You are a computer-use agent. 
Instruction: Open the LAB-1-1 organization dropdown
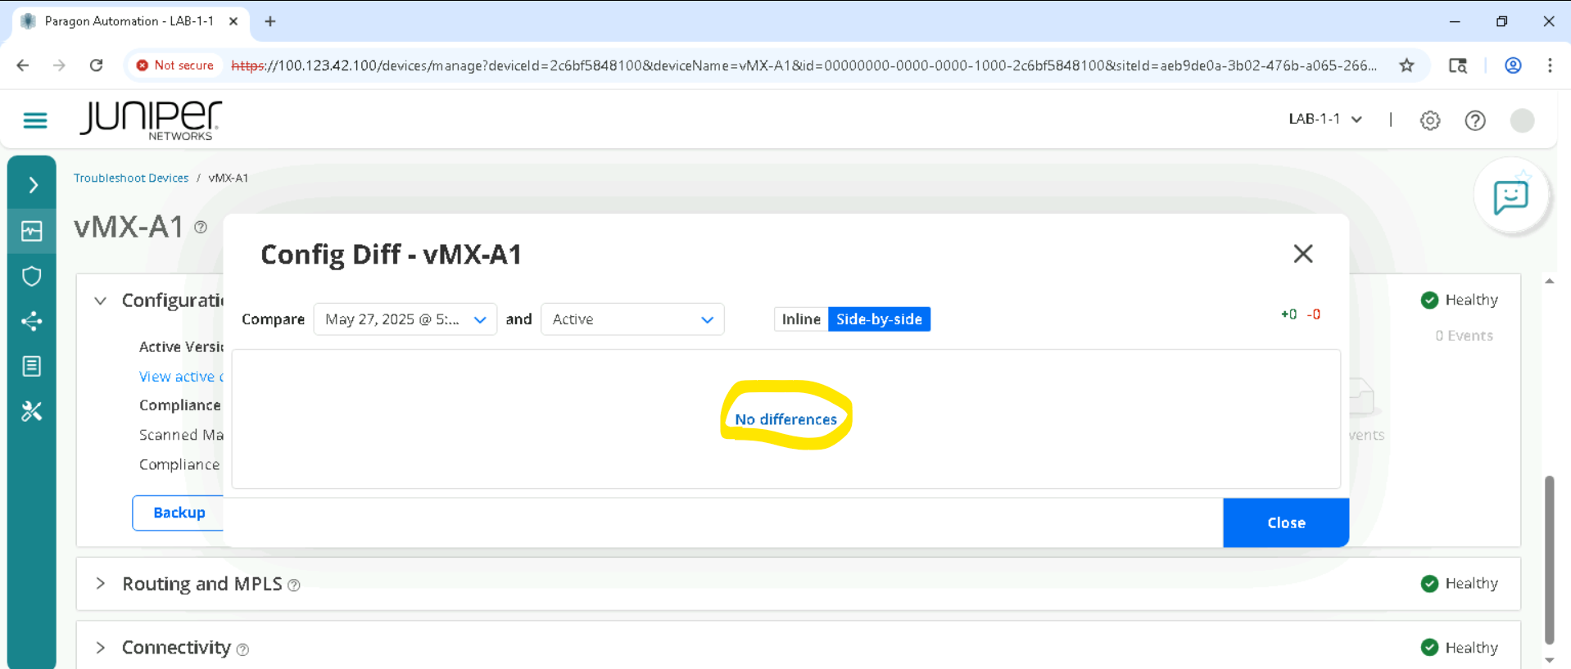[x=1324, y=120]
